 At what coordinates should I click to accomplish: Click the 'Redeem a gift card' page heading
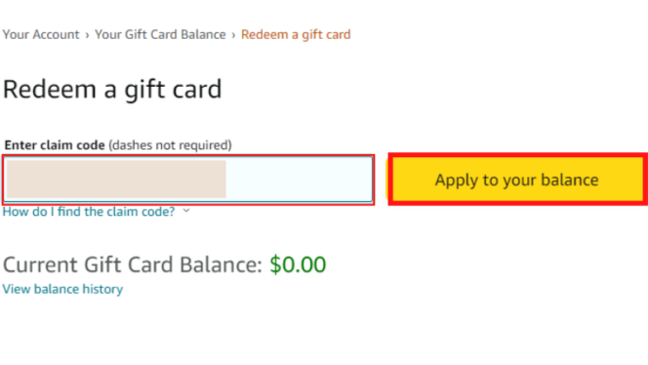pyautogui.click(x=112, y=89)
